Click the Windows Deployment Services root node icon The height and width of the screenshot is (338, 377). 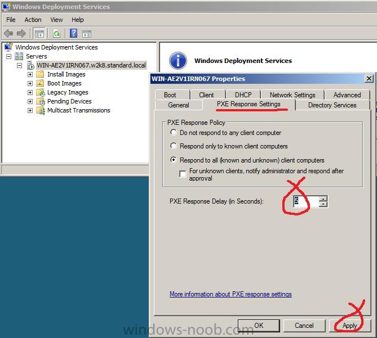coord(8,47)
